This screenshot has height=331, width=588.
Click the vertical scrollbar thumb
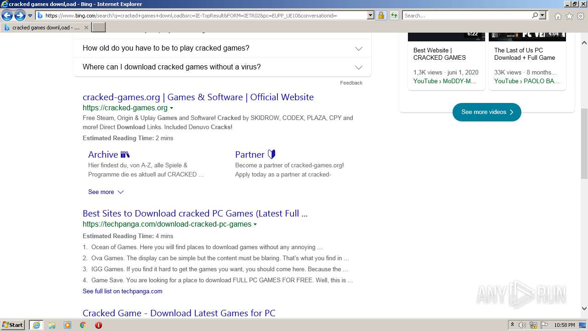(x=584, y=143)
